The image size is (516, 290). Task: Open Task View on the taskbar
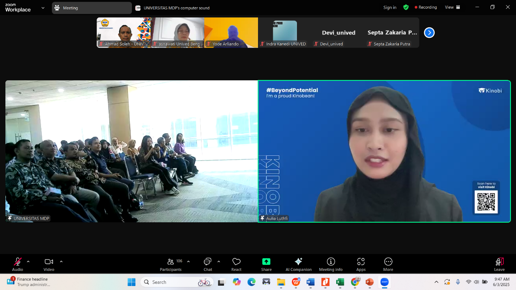pyautogui.click(x=221, y=282)
